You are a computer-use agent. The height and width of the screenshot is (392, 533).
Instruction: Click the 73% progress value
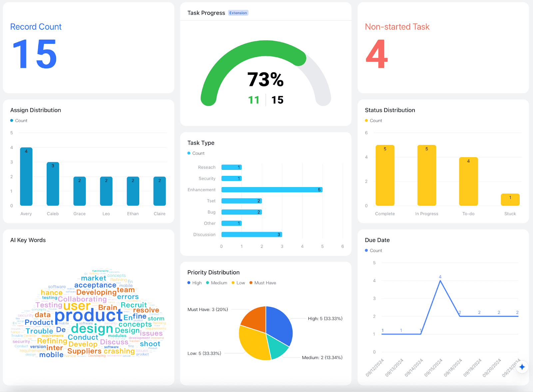tap(266, 80)
